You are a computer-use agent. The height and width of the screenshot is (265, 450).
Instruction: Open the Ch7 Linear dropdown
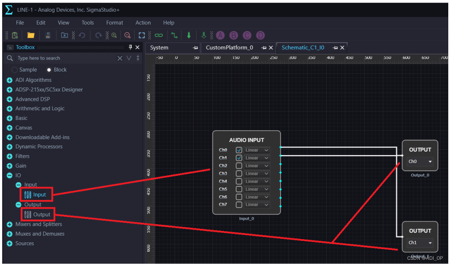coord(257,205)
